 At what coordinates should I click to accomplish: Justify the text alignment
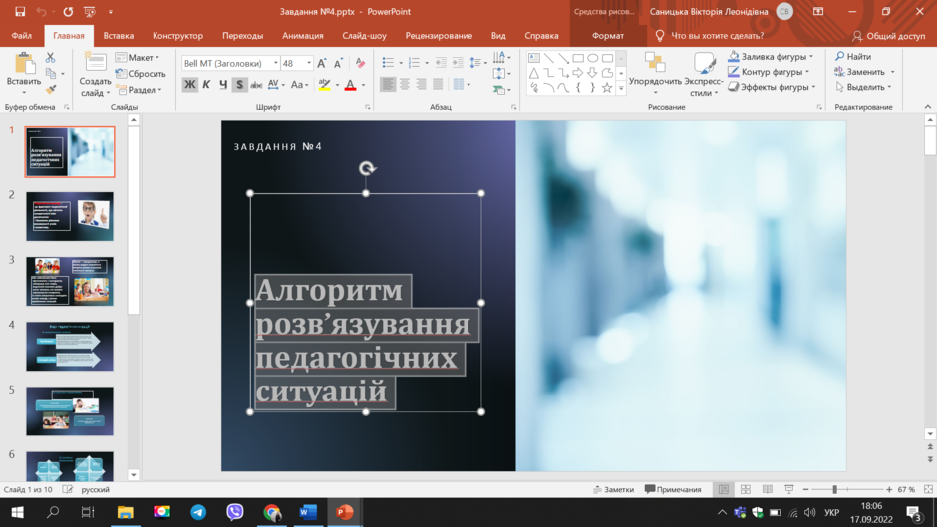click(x=438, y=85)
